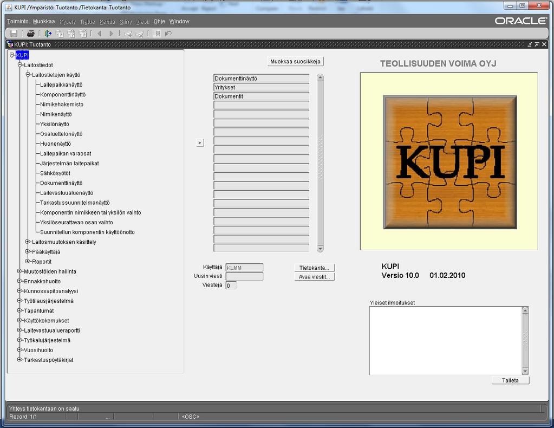Image resolution: width=554 pixels, height=428 pixels.
Task: Click the Yleiset ilmoitukset scroll up arrow
Action: coord(525,310)
